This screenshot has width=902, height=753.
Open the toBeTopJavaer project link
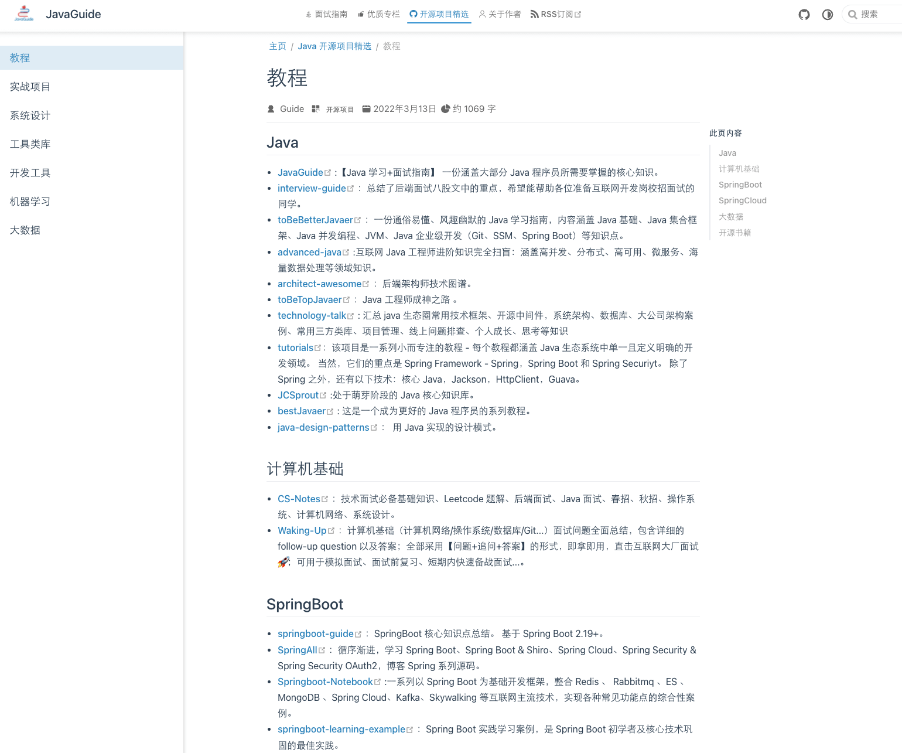(x=309, y=299)
